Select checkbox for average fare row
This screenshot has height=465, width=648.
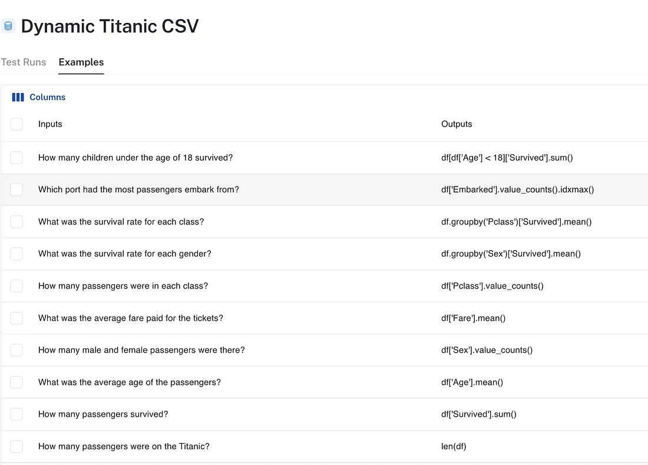(16, 318)
